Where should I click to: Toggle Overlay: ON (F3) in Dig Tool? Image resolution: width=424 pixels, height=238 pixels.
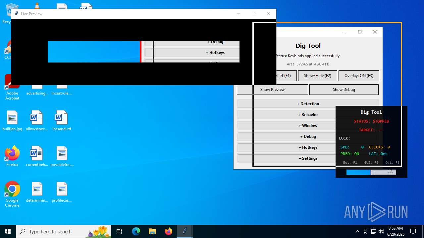pyautogui.click(x=359, y=76)
